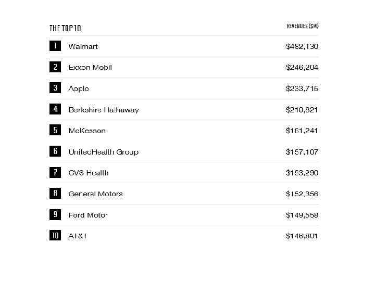Viewport: 375px width, 281px height.
Task: Click the REVENUES ($M) column header
Action: coord(303,26)
